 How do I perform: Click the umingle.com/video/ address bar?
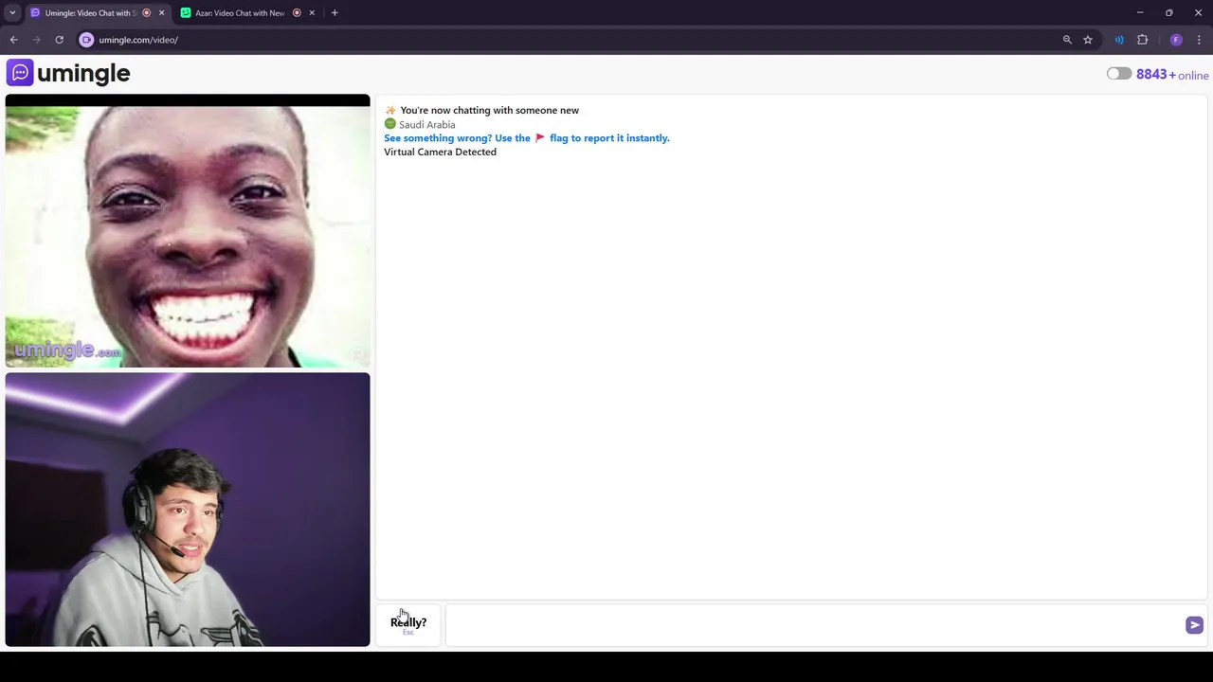(569, 40)
